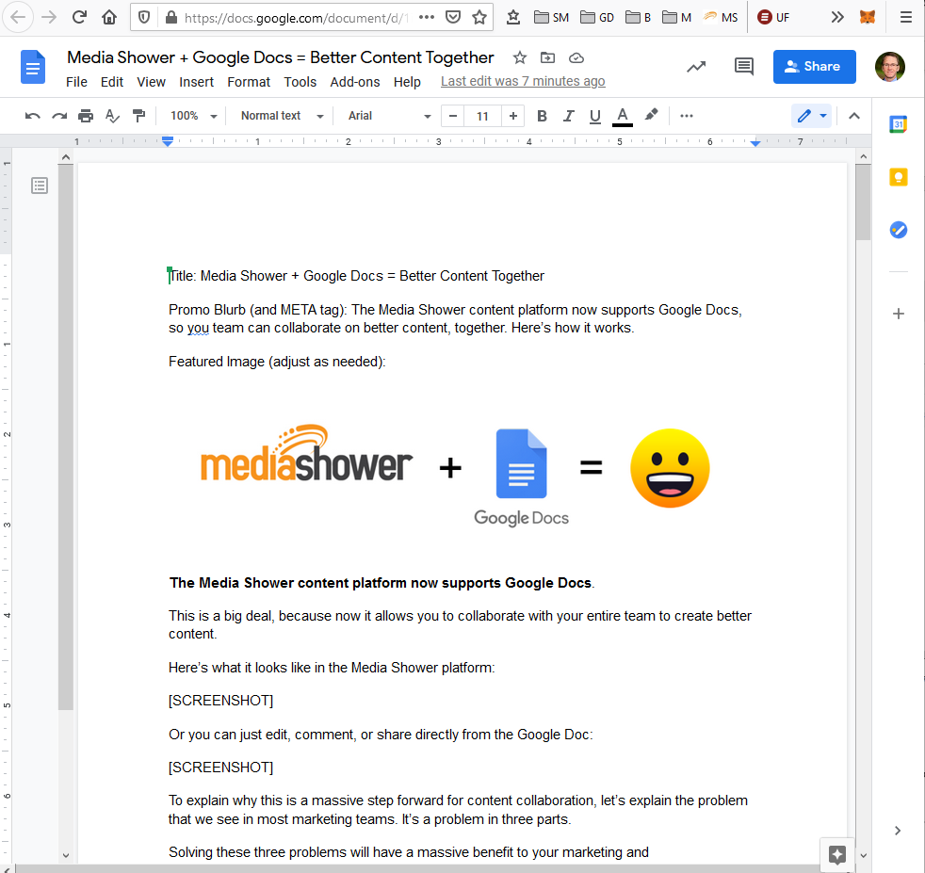This screenshot has height=873, width=925.
Task: Show more bookmarks with the double chevron
Action: (x=837, y=17)
